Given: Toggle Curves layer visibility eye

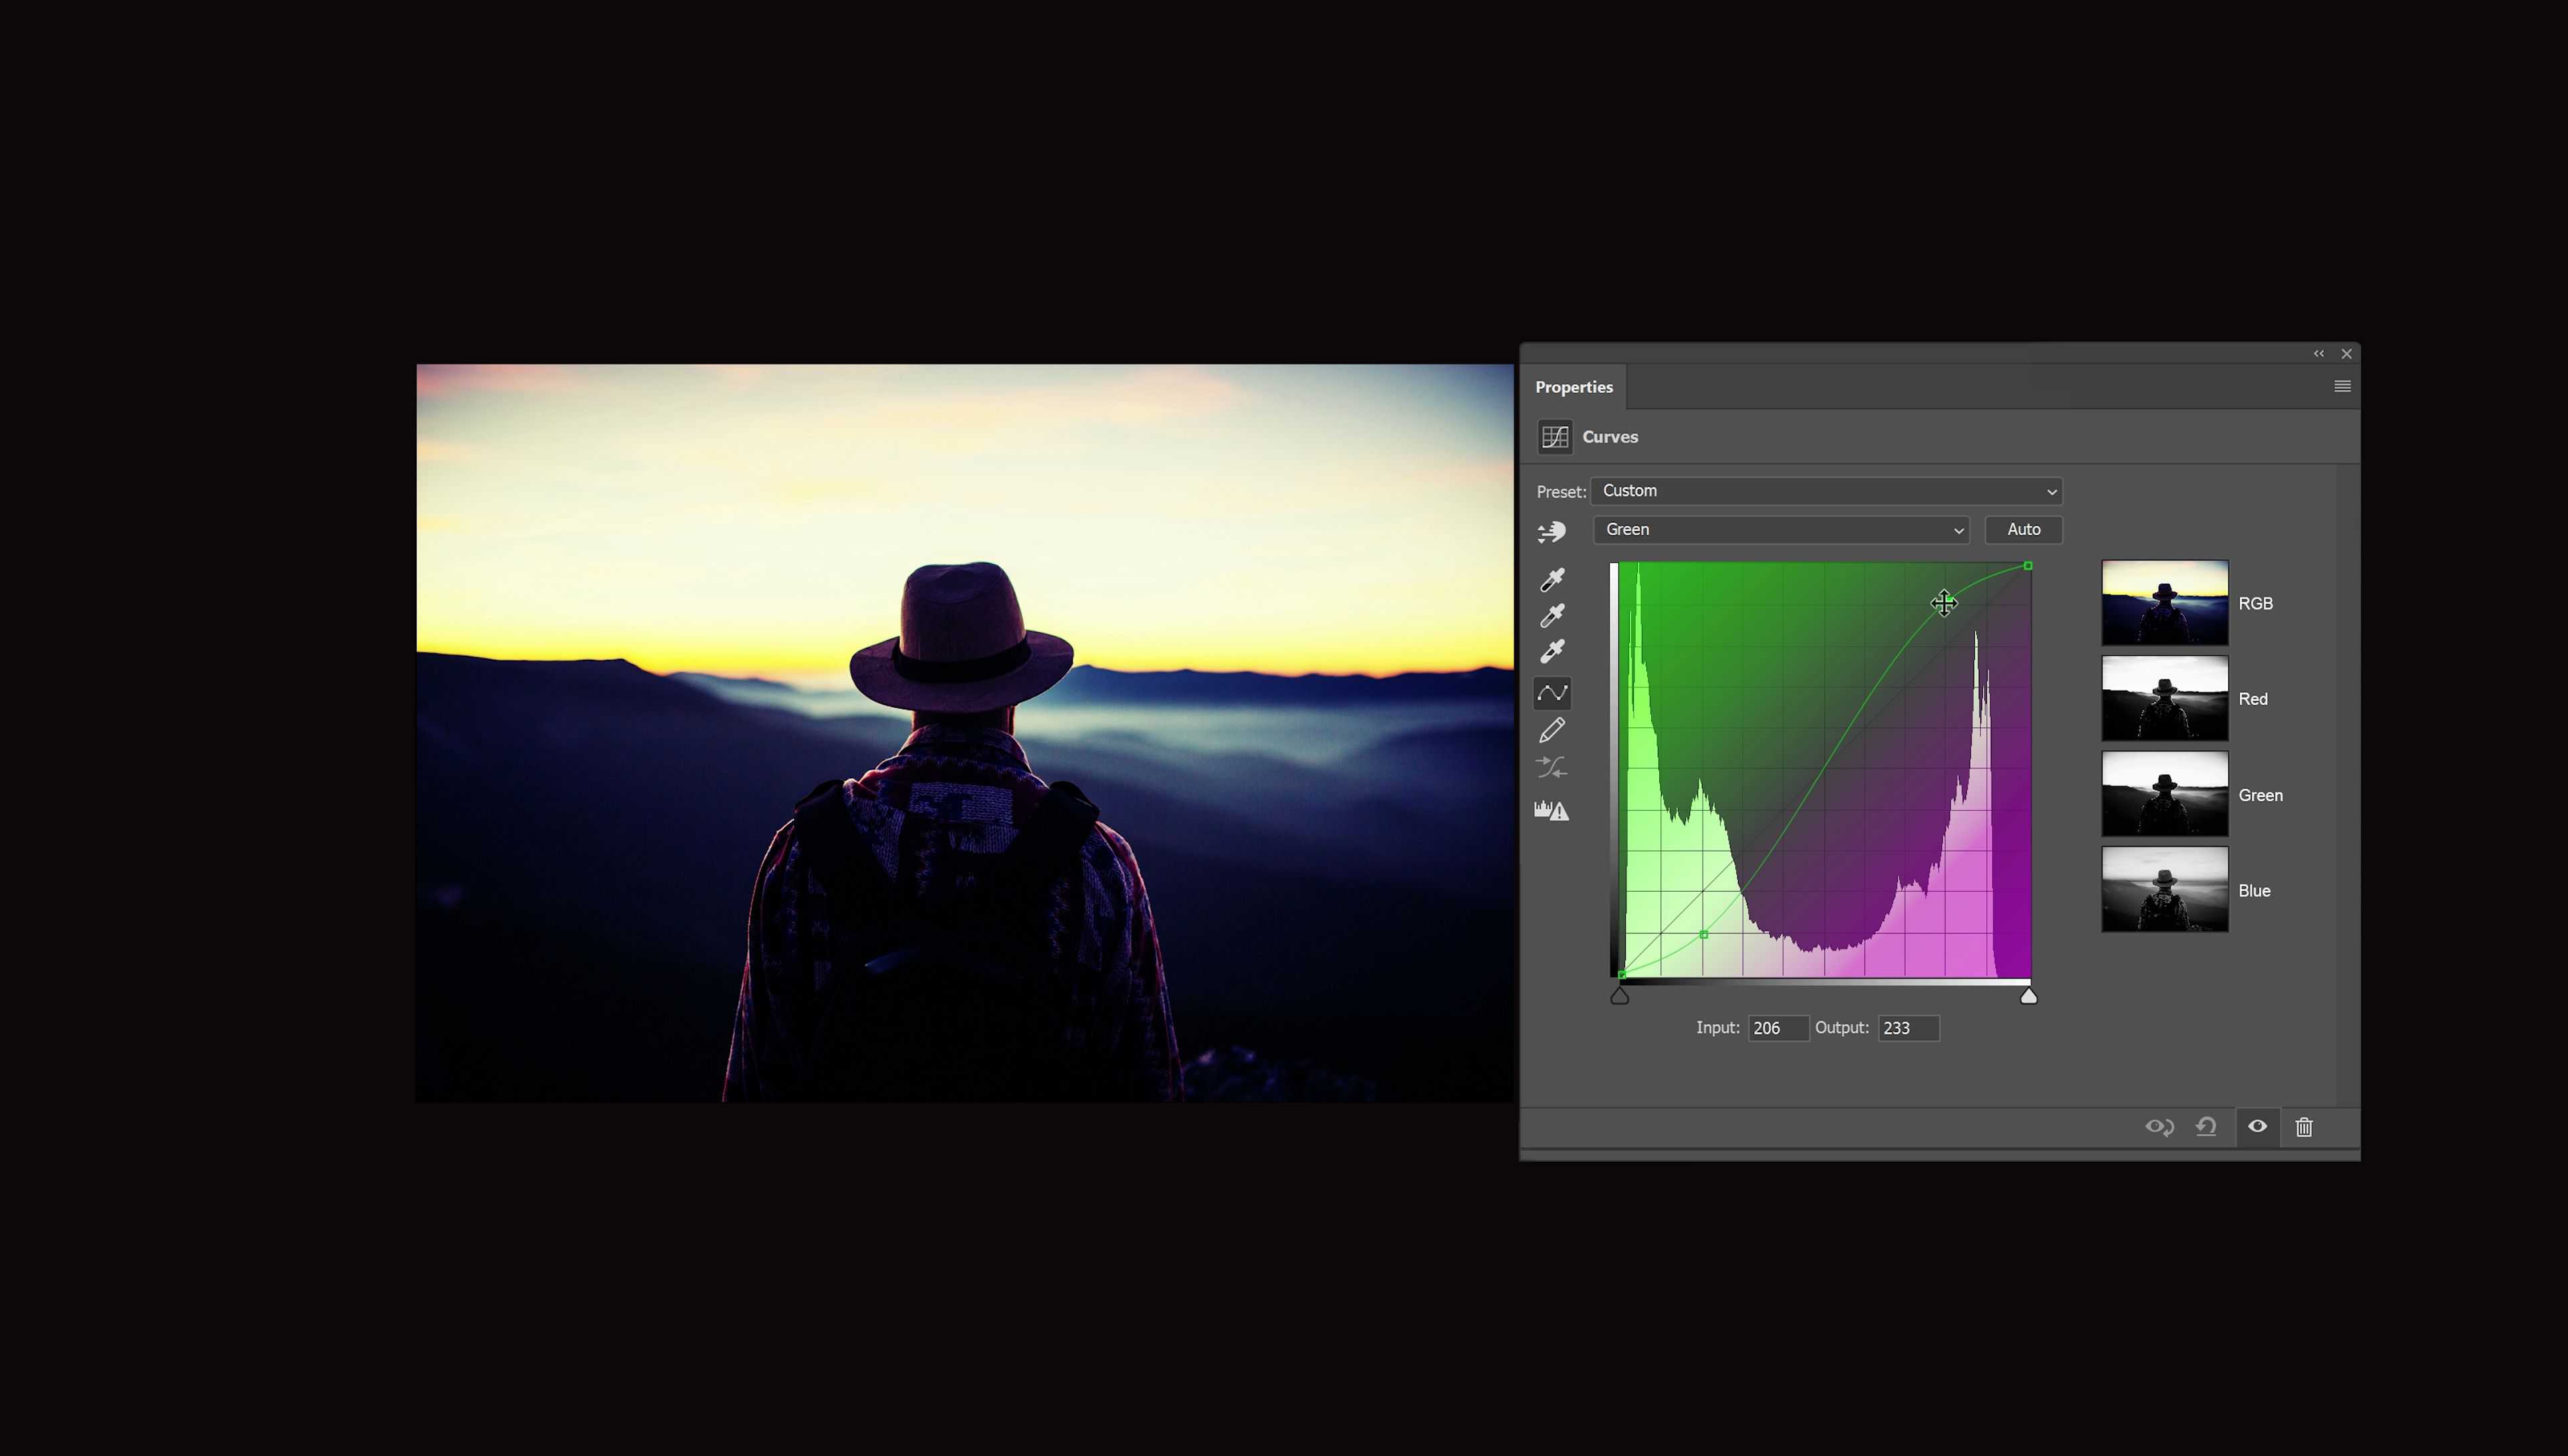Looking at the screenshot, I should click(2258, 1126).
